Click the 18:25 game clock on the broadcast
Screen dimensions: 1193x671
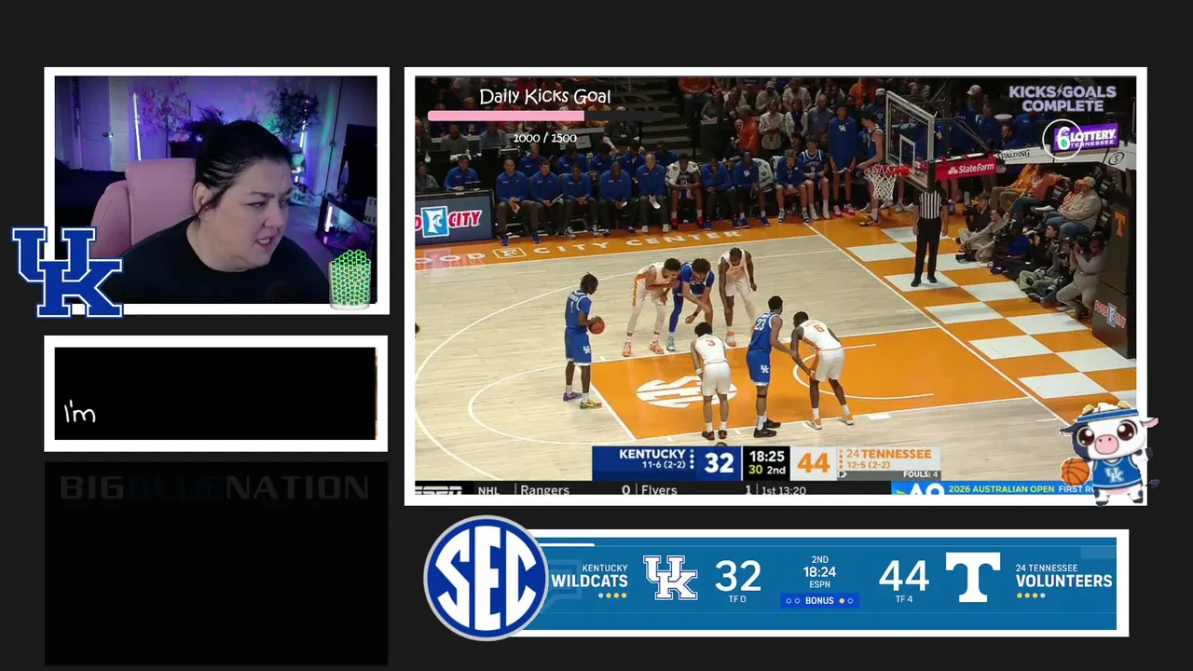(x=767, y=457)
